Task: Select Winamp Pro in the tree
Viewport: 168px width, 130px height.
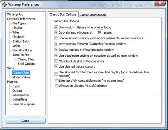Action: point(15,14)
